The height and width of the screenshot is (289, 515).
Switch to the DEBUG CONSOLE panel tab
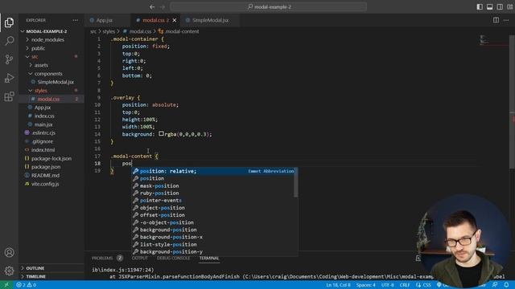pyautogui.click(x=174, y=258)
